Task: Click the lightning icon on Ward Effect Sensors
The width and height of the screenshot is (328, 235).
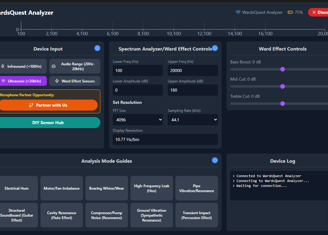Action: 57,81
